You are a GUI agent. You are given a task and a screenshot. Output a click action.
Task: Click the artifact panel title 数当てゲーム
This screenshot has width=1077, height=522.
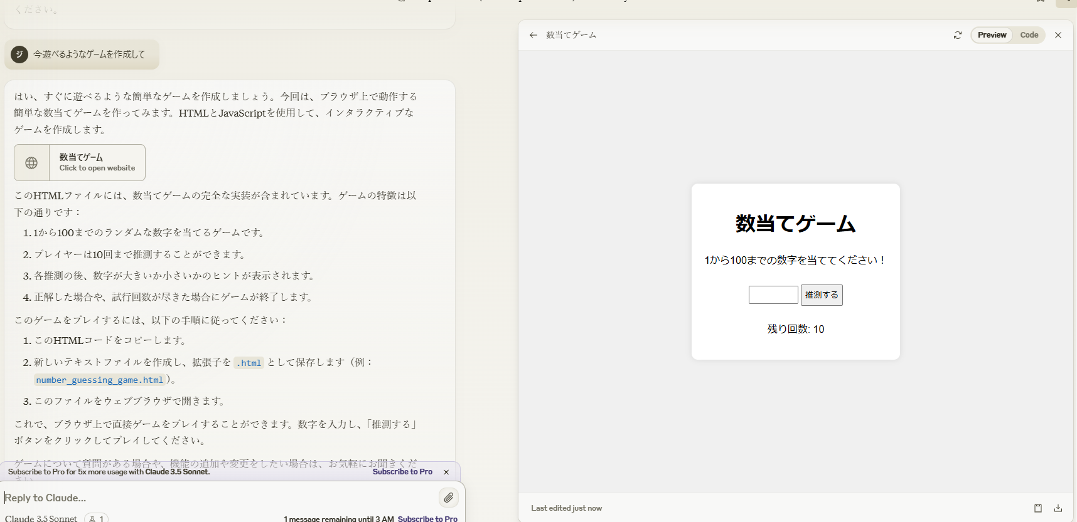(x=571, y=35)
